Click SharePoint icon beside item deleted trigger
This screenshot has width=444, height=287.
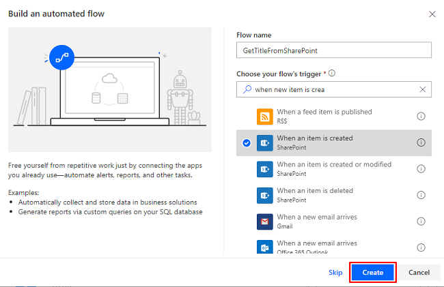click(265, 196)
